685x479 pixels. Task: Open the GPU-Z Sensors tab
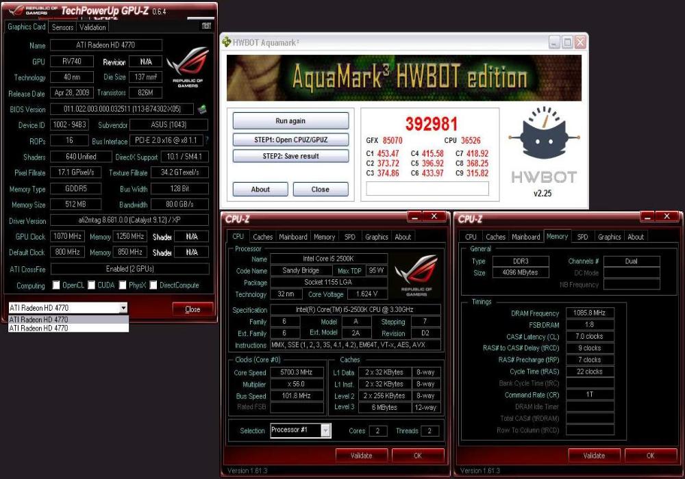pos(62,27)
